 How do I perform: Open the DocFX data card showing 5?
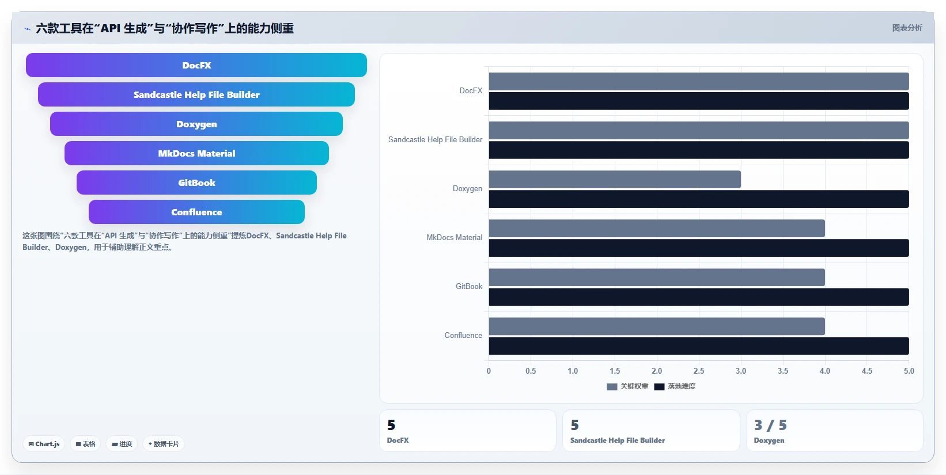click(x=468, y=431)
